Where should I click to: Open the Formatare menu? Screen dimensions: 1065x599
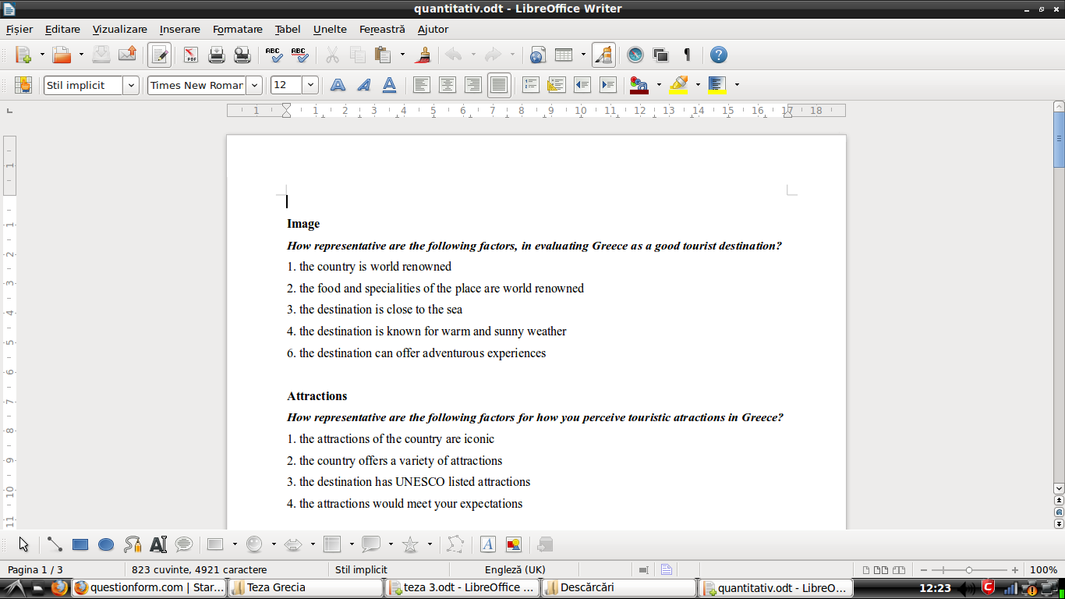click(x=237, y=29)
